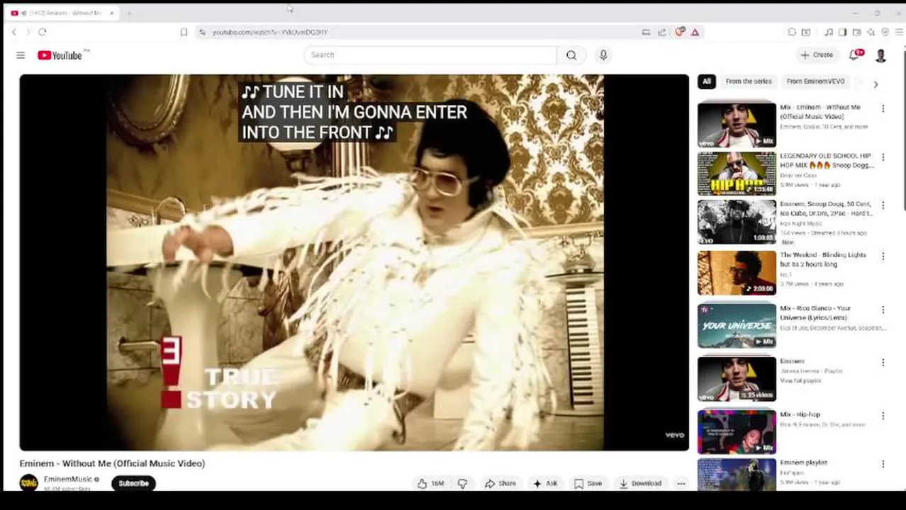This screenshot has width=906, height=510.
Task: Open options for Rico Blanco Your Universe mix
Action: pyautogui.click(x=883, y=310)
